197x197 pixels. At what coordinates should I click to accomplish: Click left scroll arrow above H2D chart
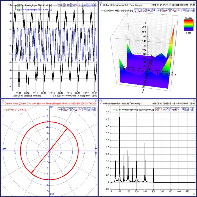[101, 2]
